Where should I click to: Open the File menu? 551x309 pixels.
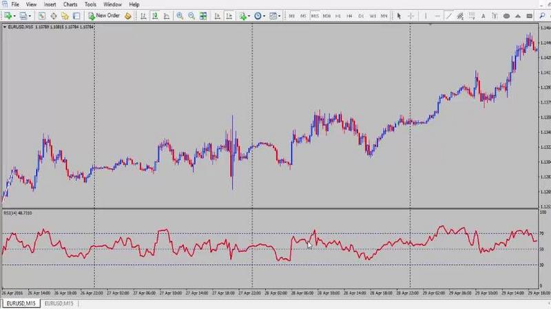tap(15, 5)
